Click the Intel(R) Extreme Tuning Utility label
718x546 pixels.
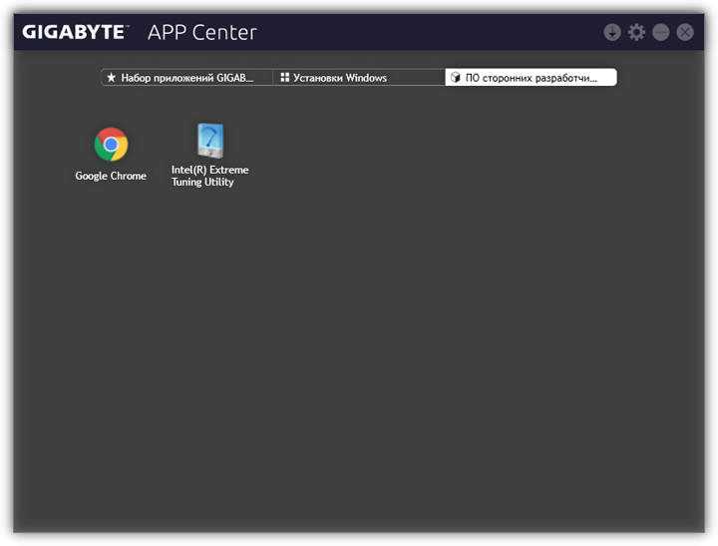point(209,176)
